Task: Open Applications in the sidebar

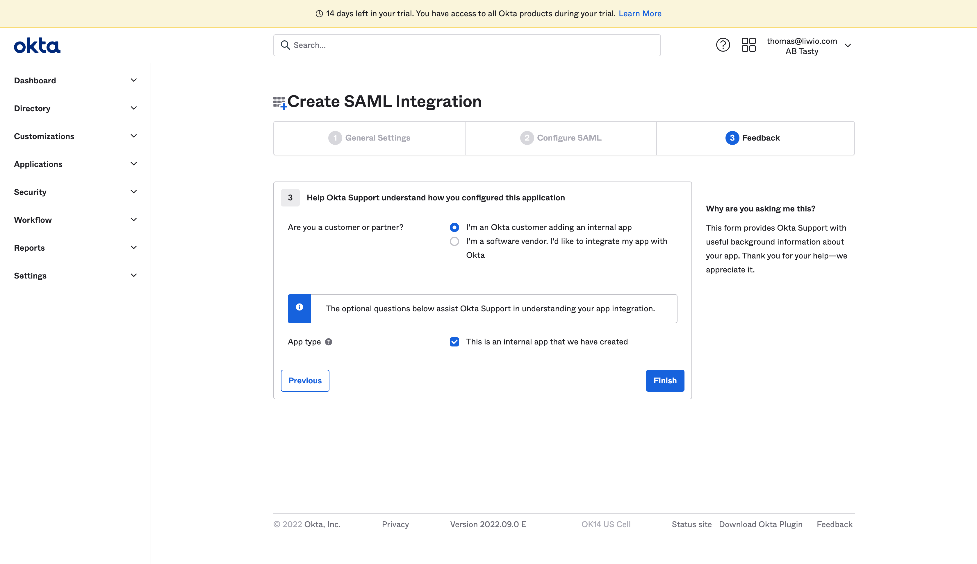Action: pyautogui.click(x=38, y=164)
